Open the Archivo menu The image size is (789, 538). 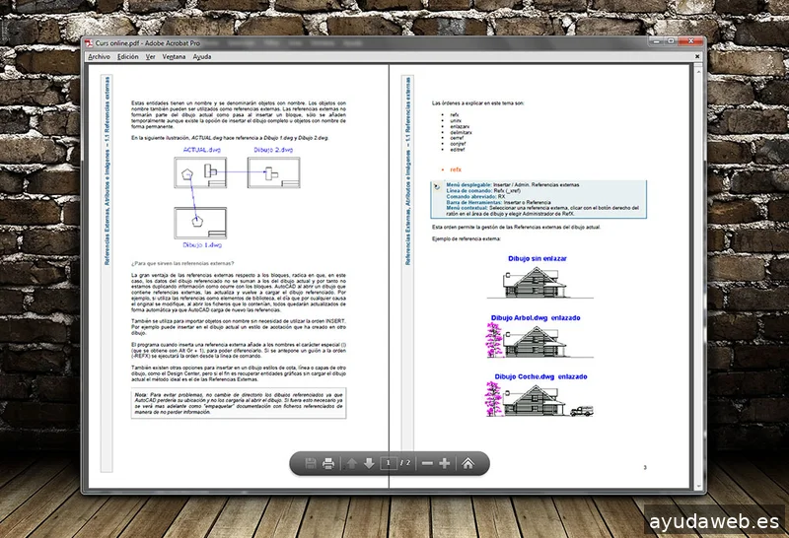100,57
